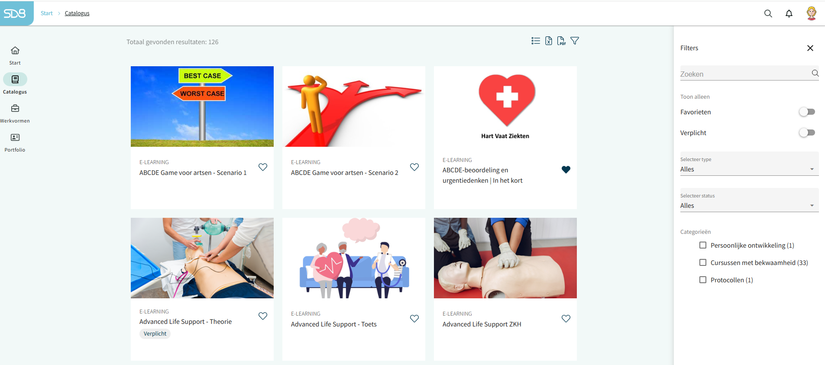Click the Start breadcrumb link

click(x=47, y=13)
